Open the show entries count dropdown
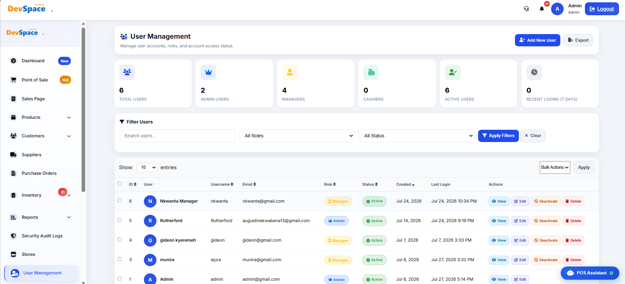This screenshot has width=625, height=284. pyautogui.click(x=147, y=167)
